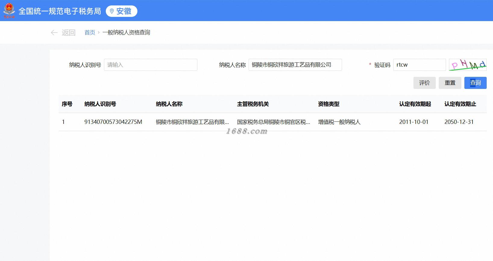
Task: Click the 国家税务总局铜陵市铜官区税... cell
Action: click(274, 122)
